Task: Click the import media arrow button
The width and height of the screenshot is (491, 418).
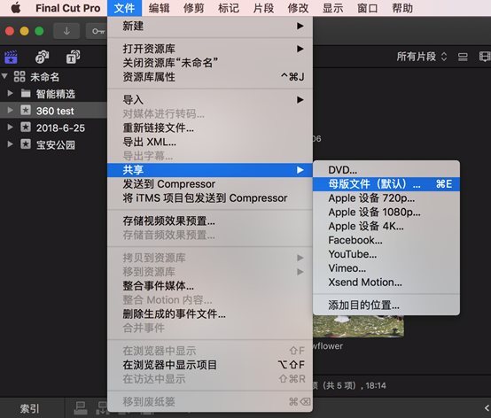Action: [x=66, y=31]
